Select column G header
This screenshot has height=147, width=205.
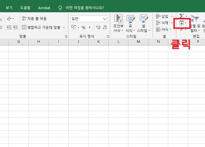coord(19,42)
